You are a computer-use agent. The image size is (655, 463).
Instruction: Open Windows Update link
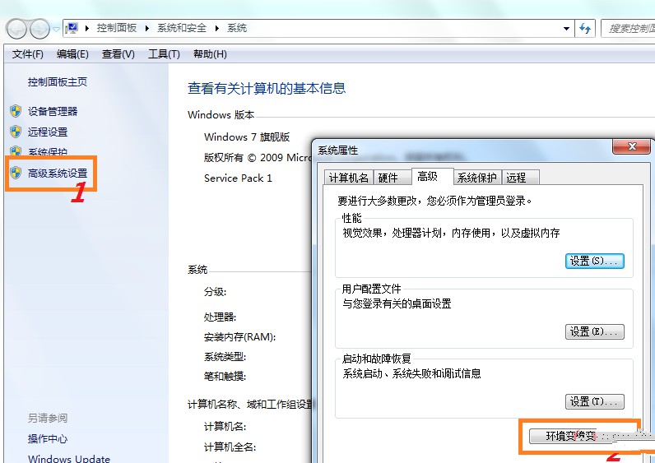69,458
